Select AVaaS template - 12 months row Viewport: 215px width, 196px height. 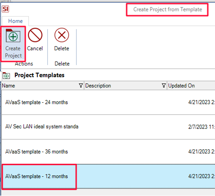(x=108, y=176)
